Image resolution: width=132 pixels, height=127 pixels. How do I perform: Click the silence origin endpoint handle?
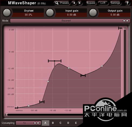pyautogui.click(x=16, y=108)
